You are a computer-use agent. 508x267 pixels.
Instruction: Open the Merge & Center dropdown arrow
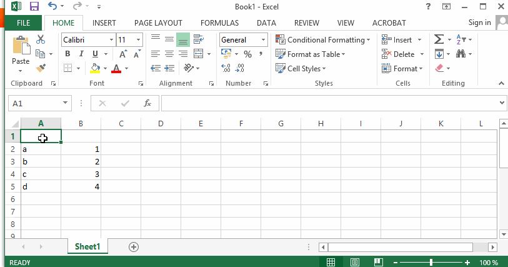click(x=209, y=54)
